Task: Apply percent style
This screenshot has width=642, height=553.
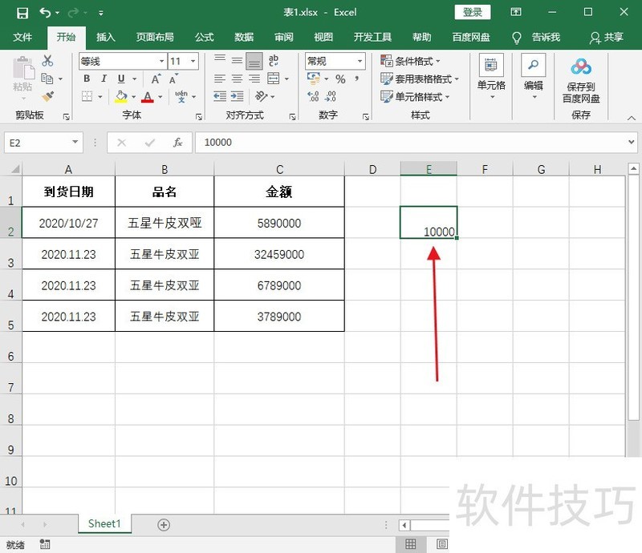Action: (x=340, y=79)
